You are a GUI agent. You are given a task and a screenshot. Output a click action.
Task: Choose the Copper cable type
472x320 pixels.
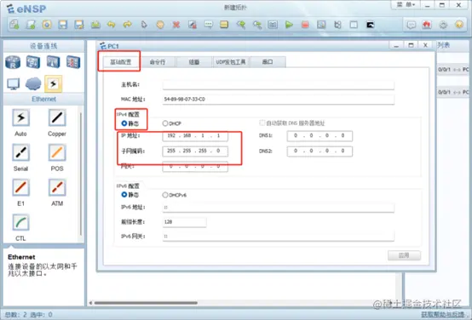pyautogui.click(x=57, y=117)
